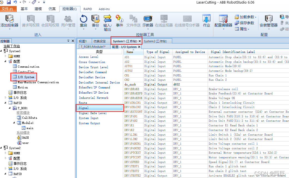Click the Save icon in quick access toolbar
The image size is (289, 178).
[9, 2]
